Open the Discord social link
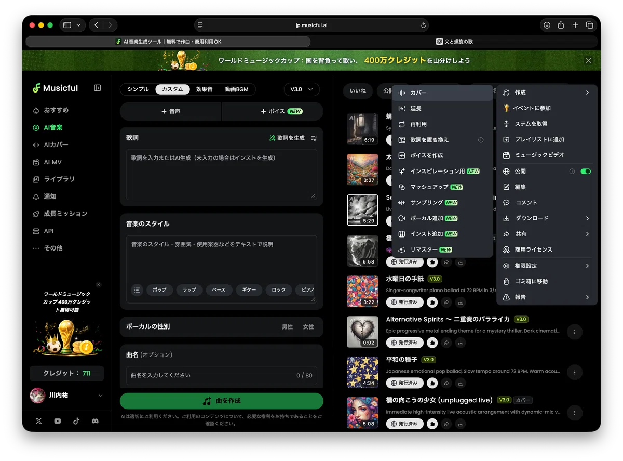The width and height of the screenshot is (623, 461). coord(95,421)
